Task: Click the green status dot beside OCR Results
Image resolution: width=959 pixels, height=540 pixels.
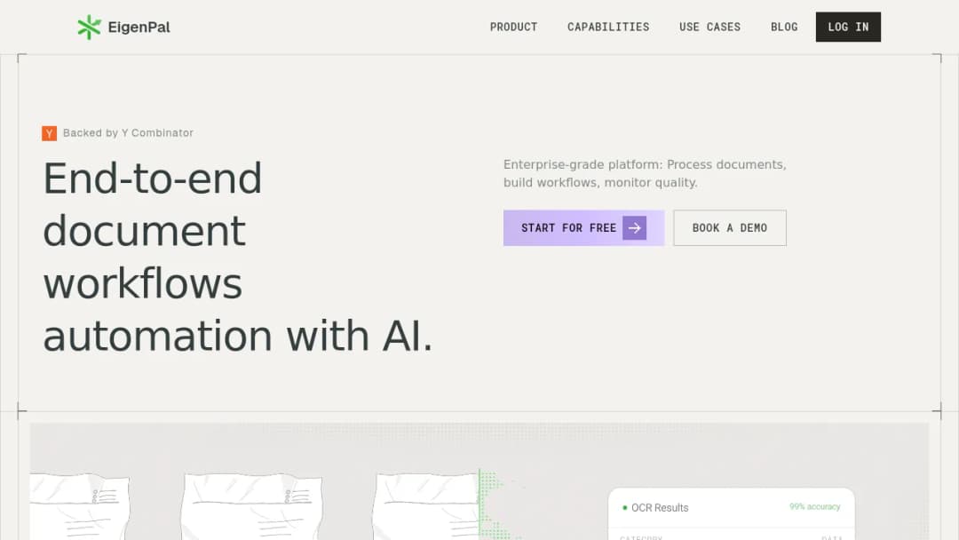Action: (624, 508)
